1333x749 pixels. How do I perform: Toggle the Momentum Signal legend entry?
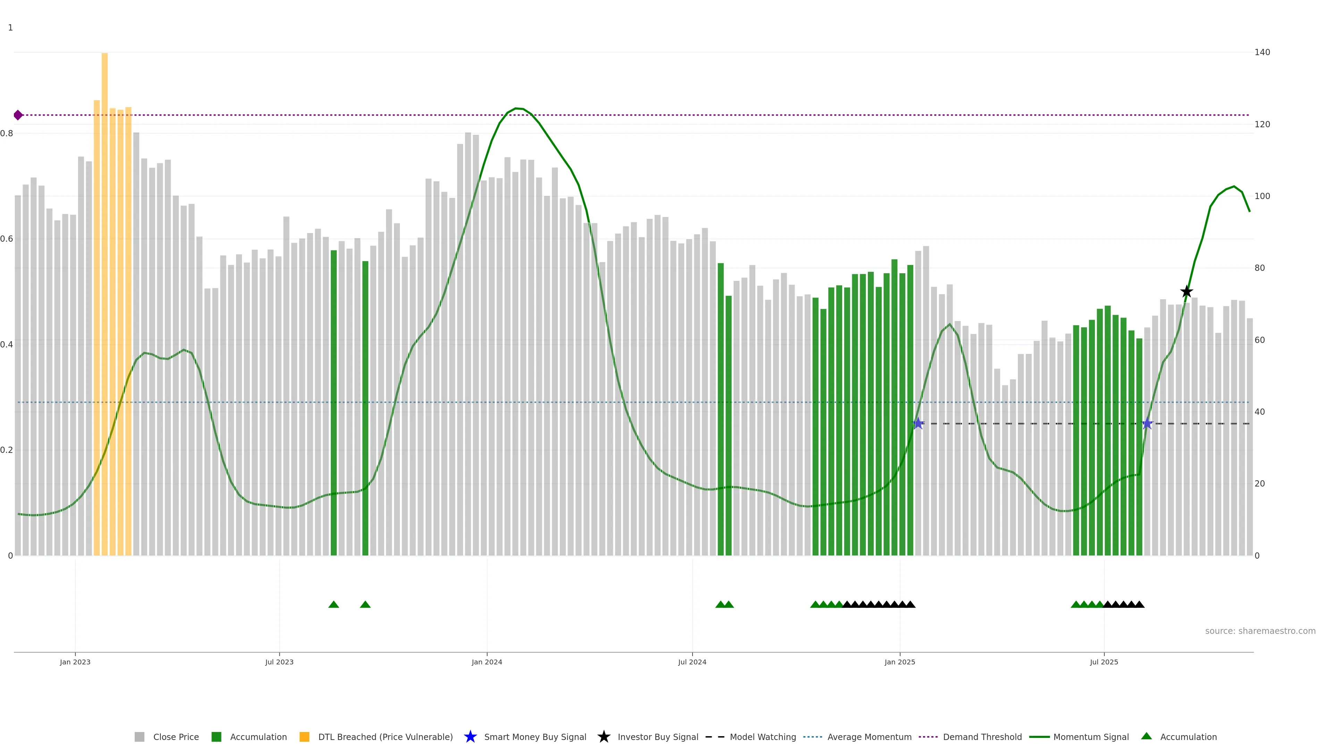(1091, 737)
